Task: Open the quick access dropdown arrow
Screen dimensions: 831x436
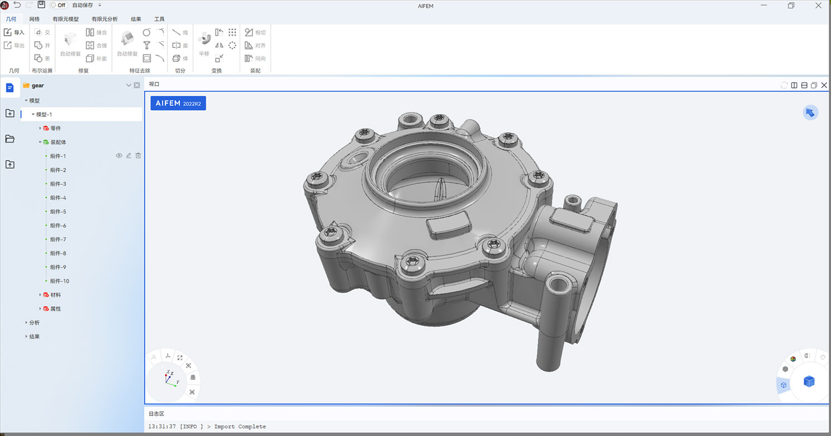Action: (x=100, y=5)
